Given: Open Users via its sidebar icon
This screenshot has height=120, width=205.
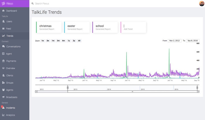Looking at the screenshot, I should [x=3, y=21].
